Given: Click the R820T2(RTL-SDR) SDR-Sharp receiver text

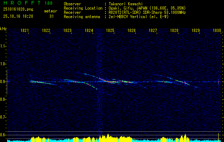Looking at the screenshot, I should pyautogui.click(x=147, y=12).
